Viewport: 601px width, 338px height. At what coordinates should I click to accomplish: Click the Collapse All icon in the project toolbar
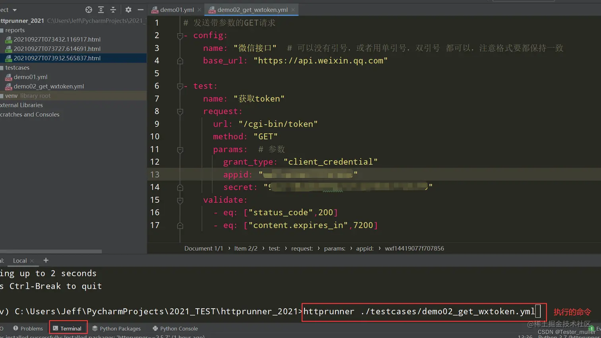click(x=113, y=10)
